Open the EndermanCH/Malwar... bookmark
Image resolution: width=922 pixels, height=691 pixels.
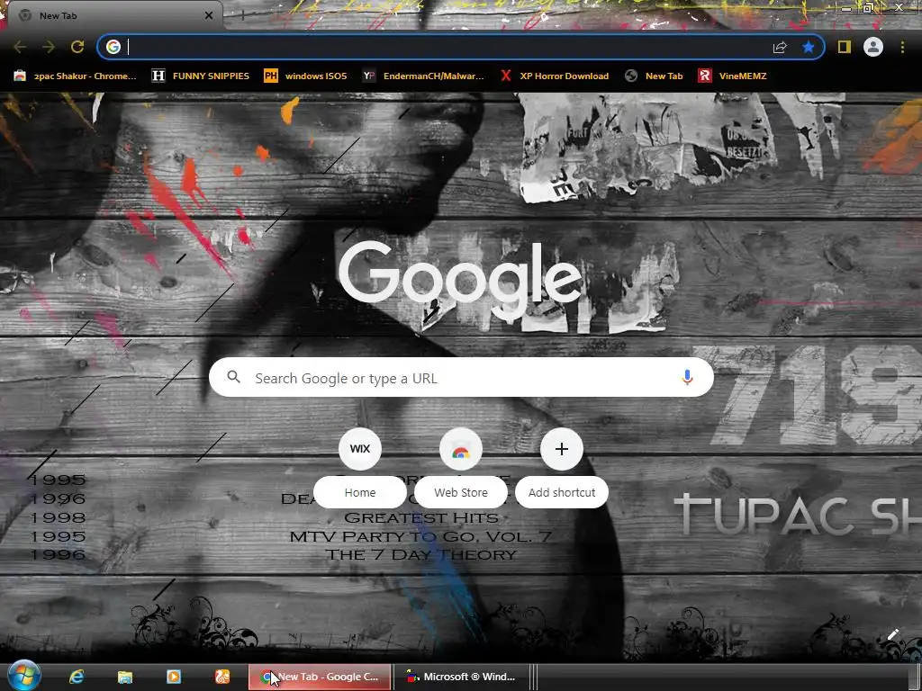tap(423, 76)
